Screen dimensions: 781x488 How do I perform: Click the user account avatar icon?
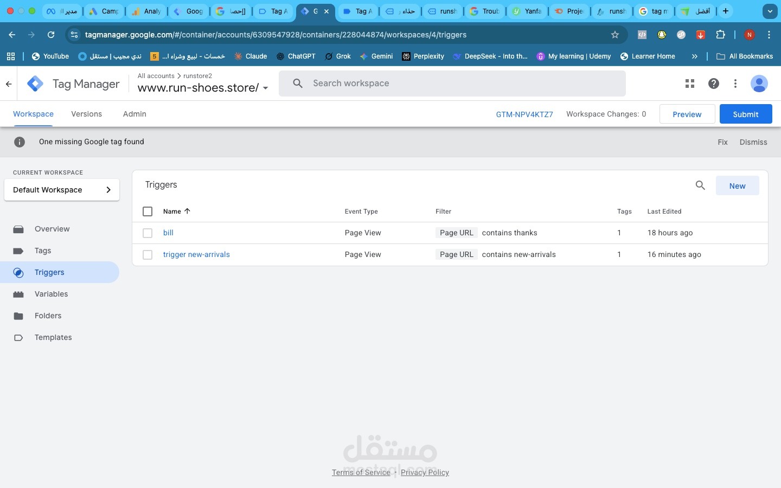(759, 84)
